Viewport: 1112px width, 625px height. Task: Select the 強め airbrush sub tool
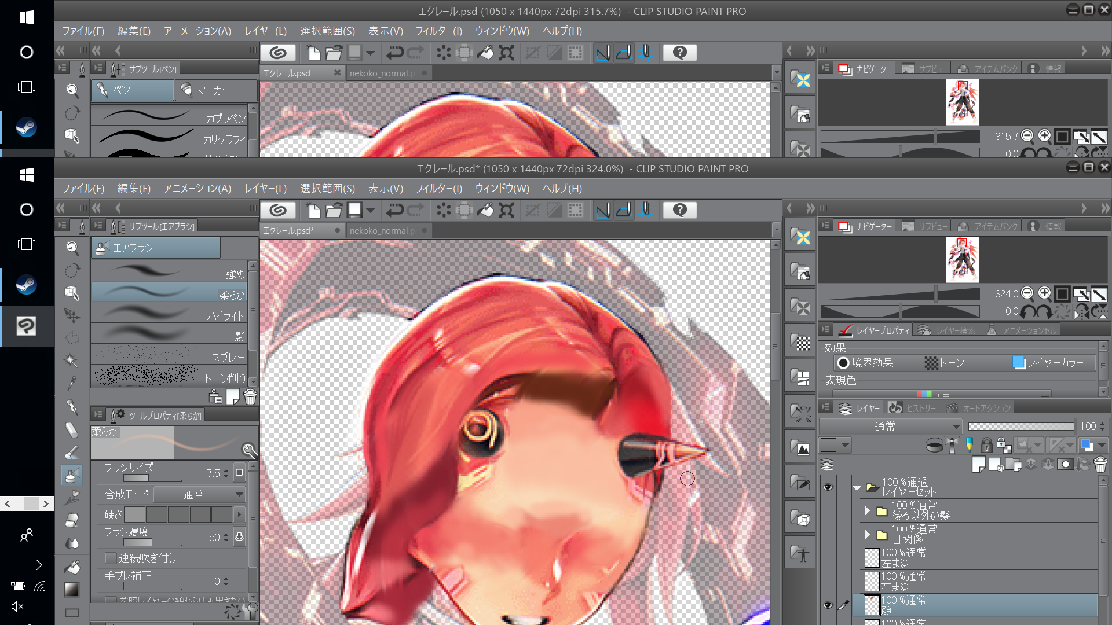169,271
